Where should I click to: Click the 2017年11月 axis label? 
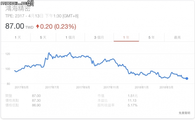pos(111,87)
